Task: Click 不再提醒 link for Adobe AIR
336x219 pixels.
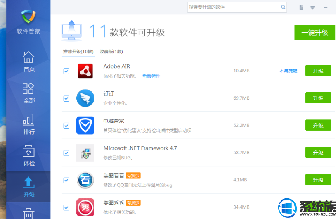Action: pyautogui.click(x=288, y=71)
